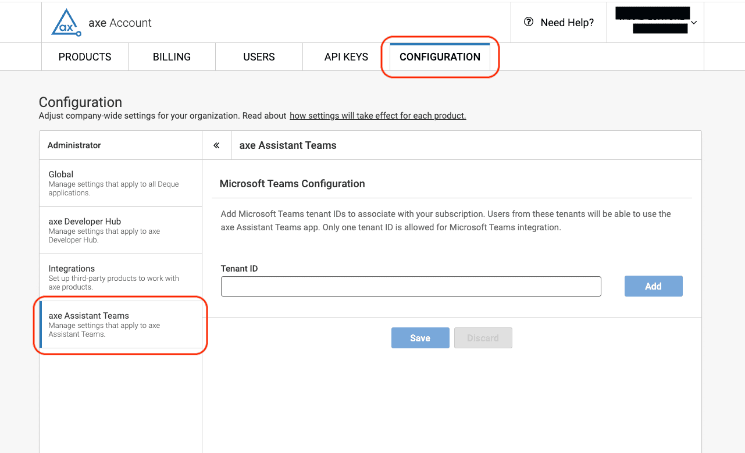Click the 'Need Help?' text label
The image size is (745, 453).
[567, 23]
